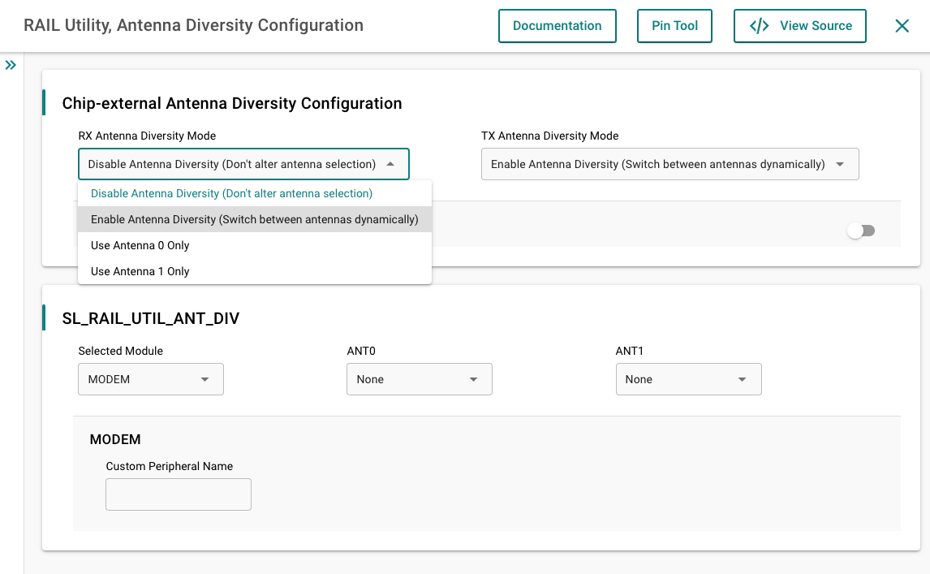Click the TX Antenna Diversity Mode arrow icon
This screenshot has height=574, width=930.
point(840,164)
